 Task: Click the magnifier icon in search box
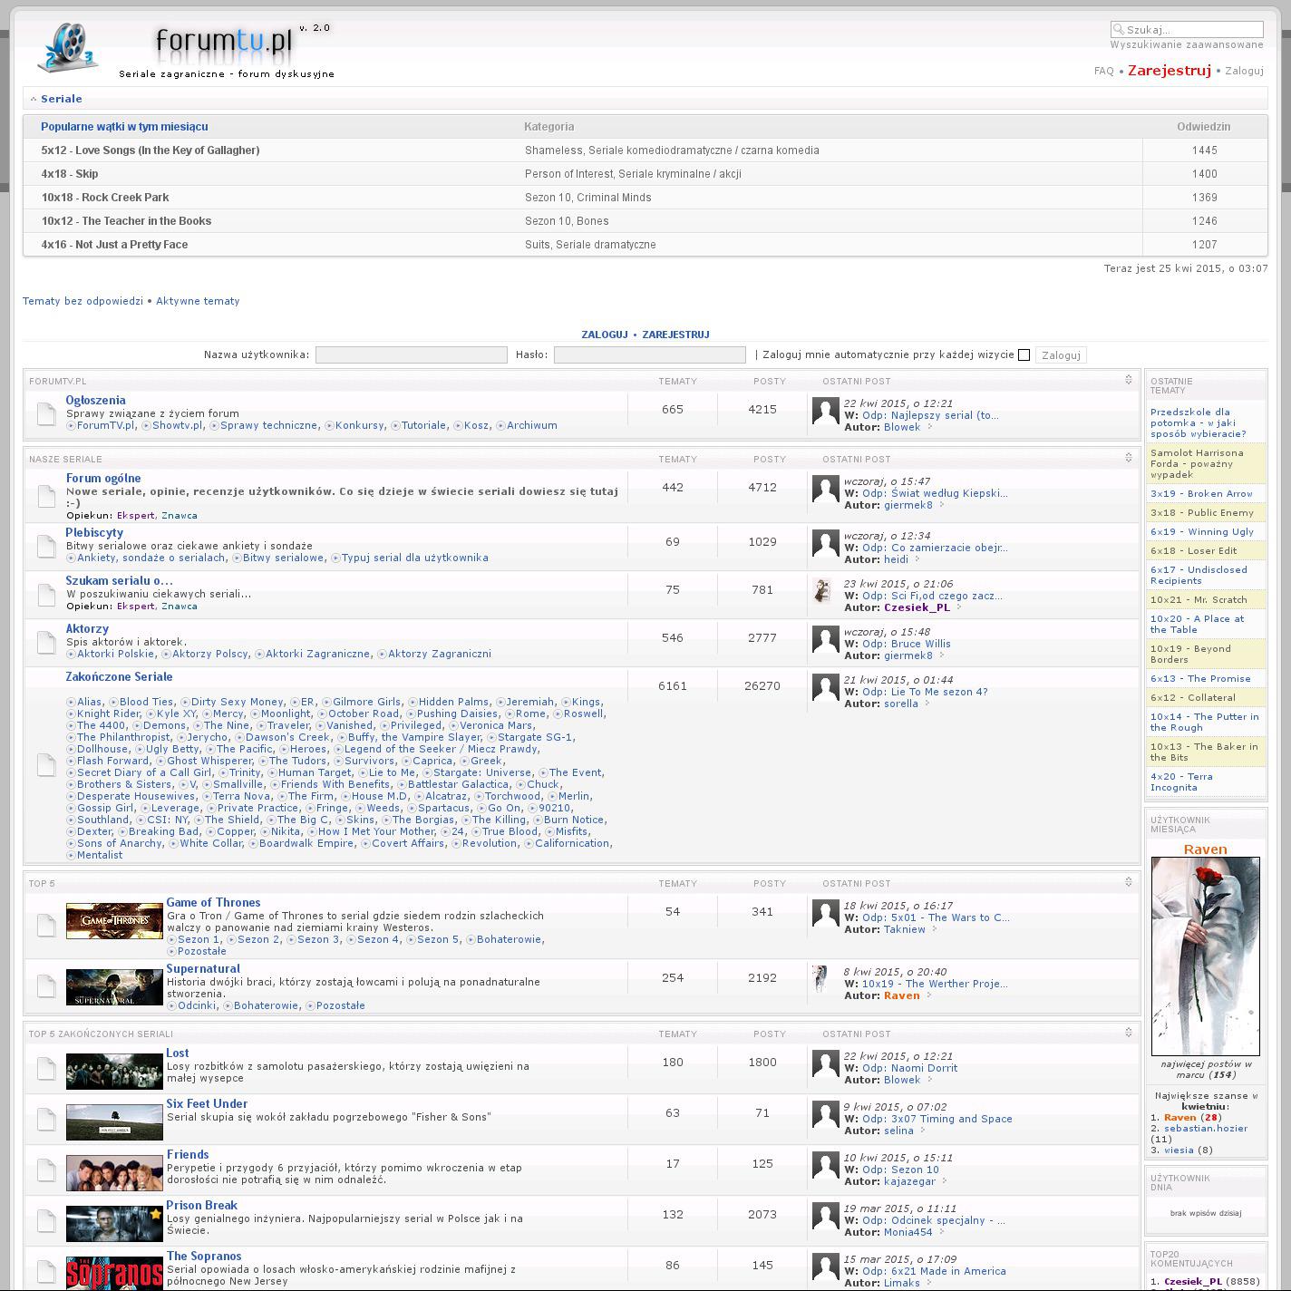(1119, 30)
